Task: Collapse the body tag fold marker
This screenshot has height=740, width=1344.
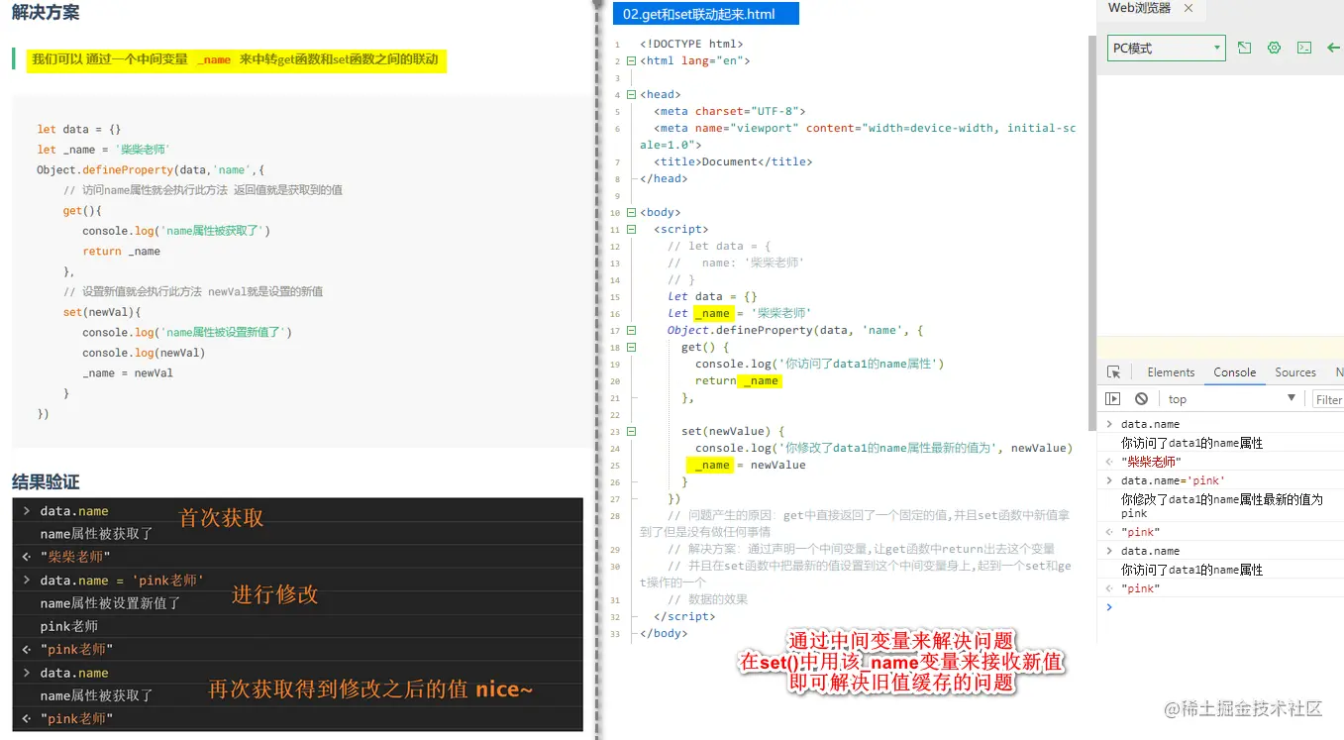Action: point(632,212)
